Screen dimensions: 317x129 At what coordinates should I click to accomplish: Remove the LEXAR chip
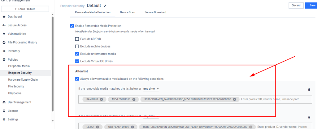point(98,127)
